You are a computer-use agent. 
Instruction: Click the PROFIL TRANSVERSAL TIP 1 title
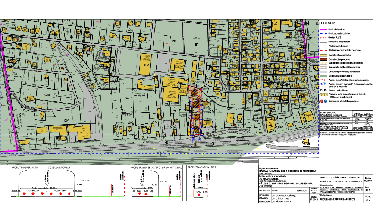[25, 168]
